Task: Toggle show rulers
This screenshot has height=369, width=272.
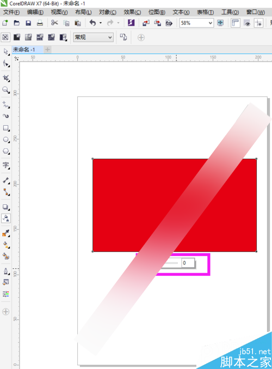Action: (235, 23)
